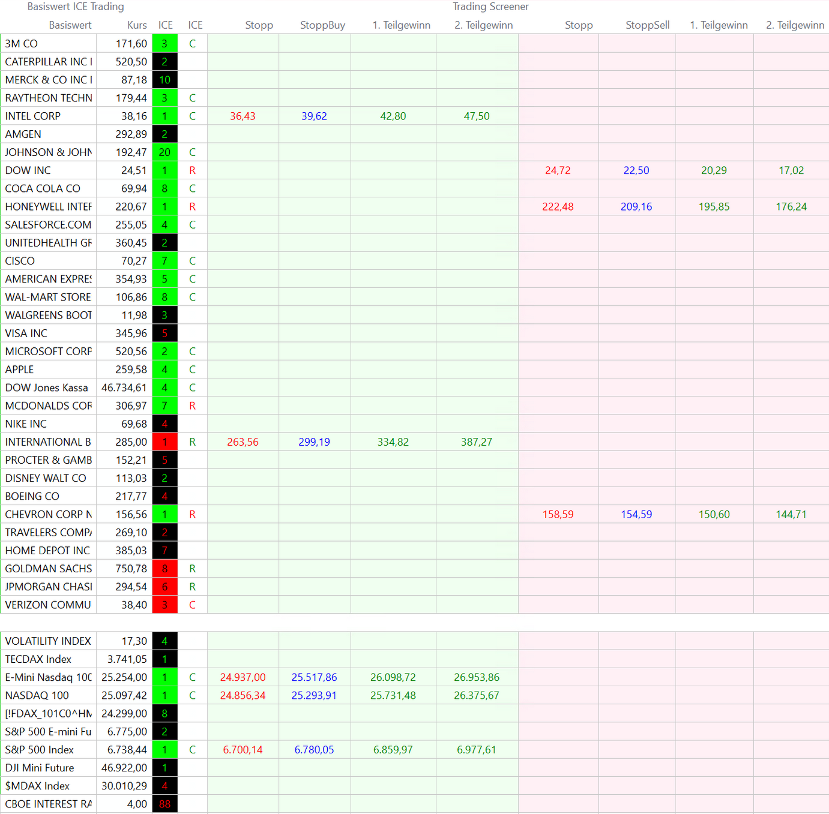
Task: Click red ICE cell in INTERNATIONAL B row
Action: coord(164,442)
